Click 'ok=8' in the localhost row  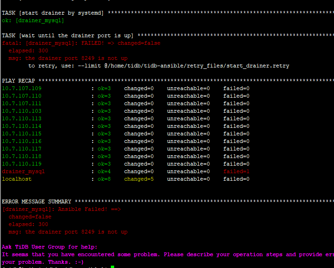coord(104,179)
